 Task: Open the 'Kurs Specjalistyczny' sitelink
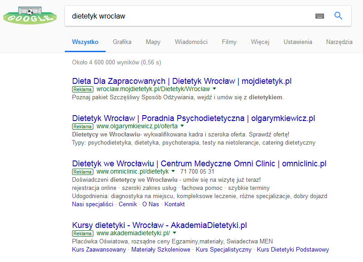(x=223, y=249)
